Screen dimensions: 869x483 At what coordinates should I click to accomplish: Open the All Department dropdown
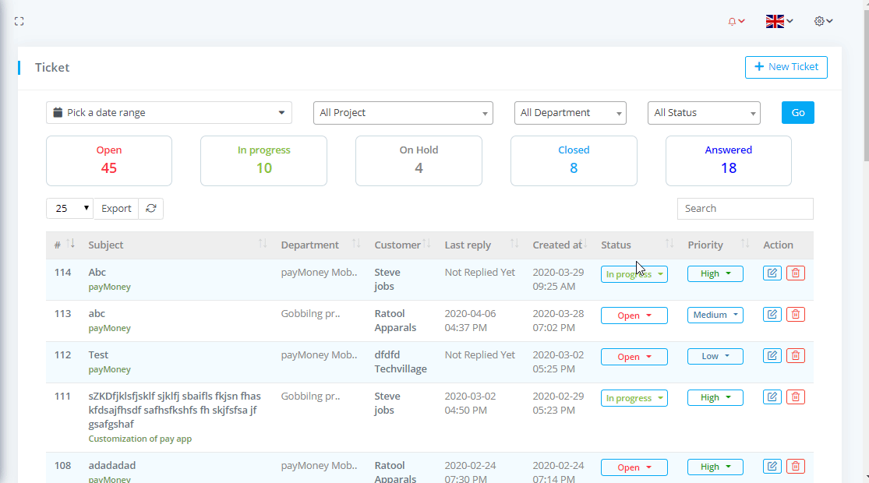tap(571, 113)
